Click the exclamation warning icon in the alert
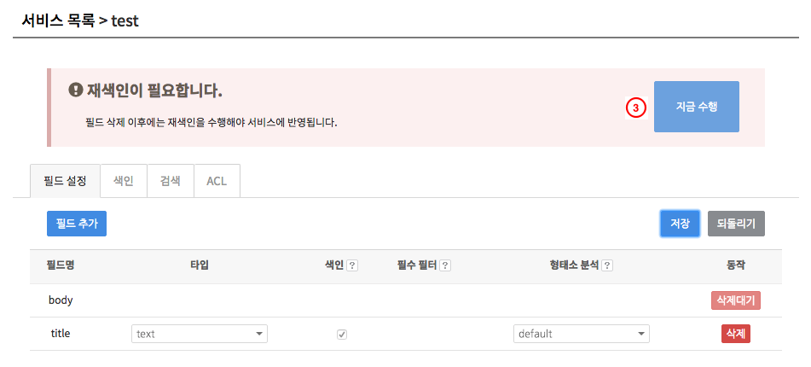 point(76,90)
